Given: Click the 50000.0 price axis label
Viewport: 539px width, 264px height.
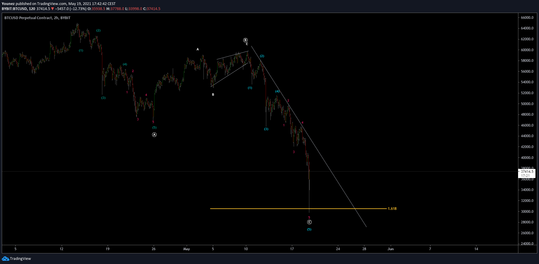Looking at the screenshot, I should (527, 104).
